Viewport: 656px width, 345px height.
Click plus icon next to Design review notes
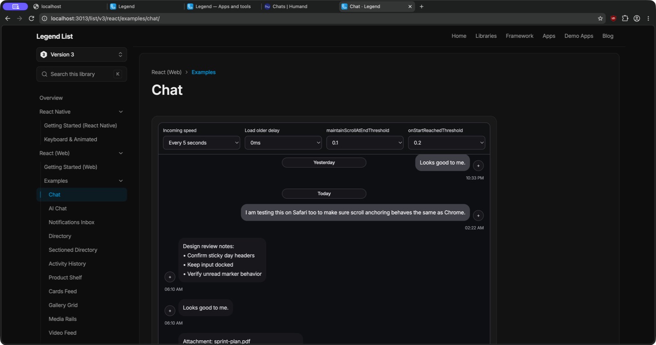170,277
